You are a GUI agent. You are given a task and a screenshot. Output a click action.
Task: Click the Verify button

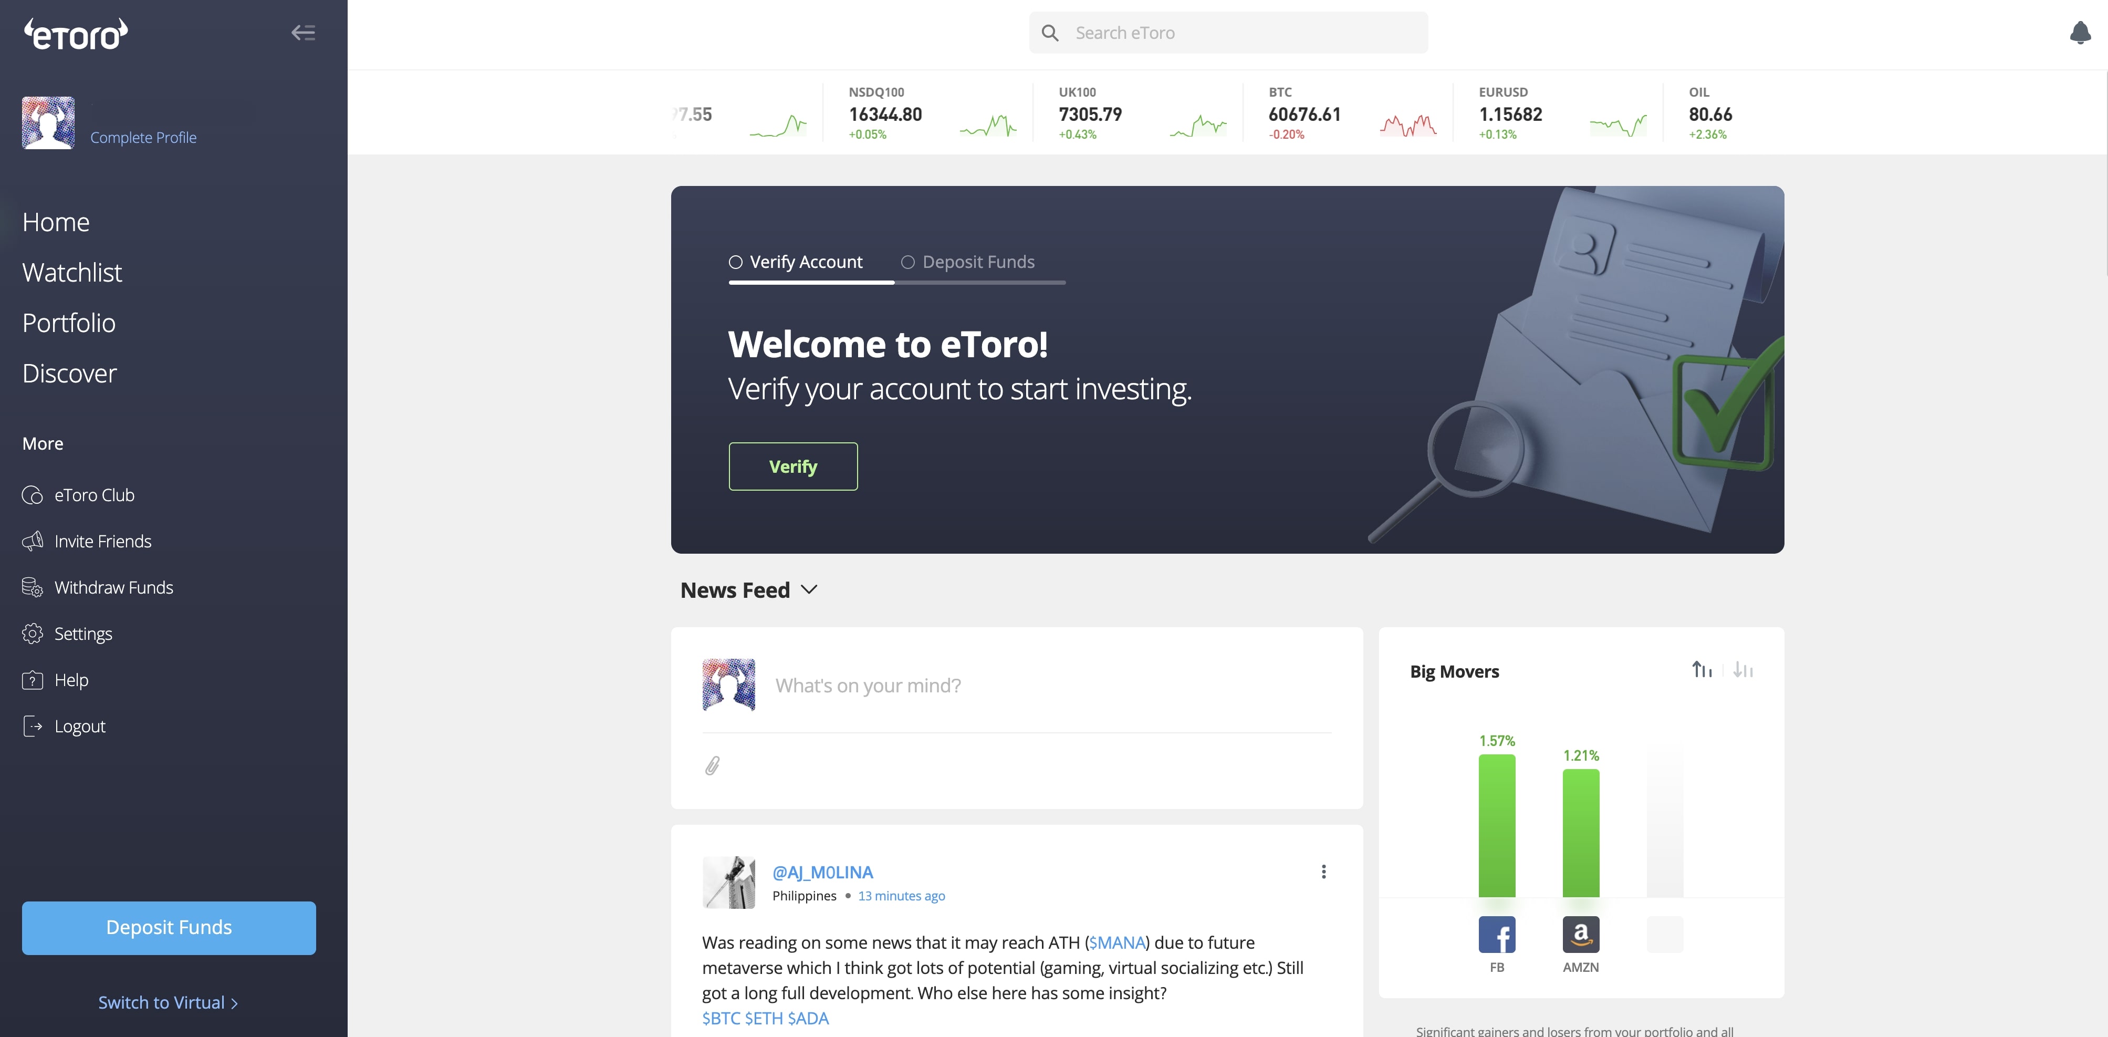point(793,466)
